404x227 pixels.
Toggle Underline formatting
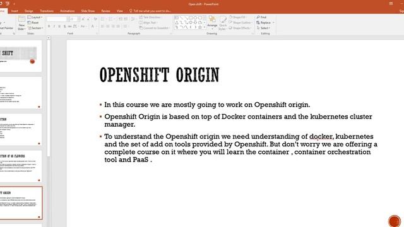pos(59,26)
